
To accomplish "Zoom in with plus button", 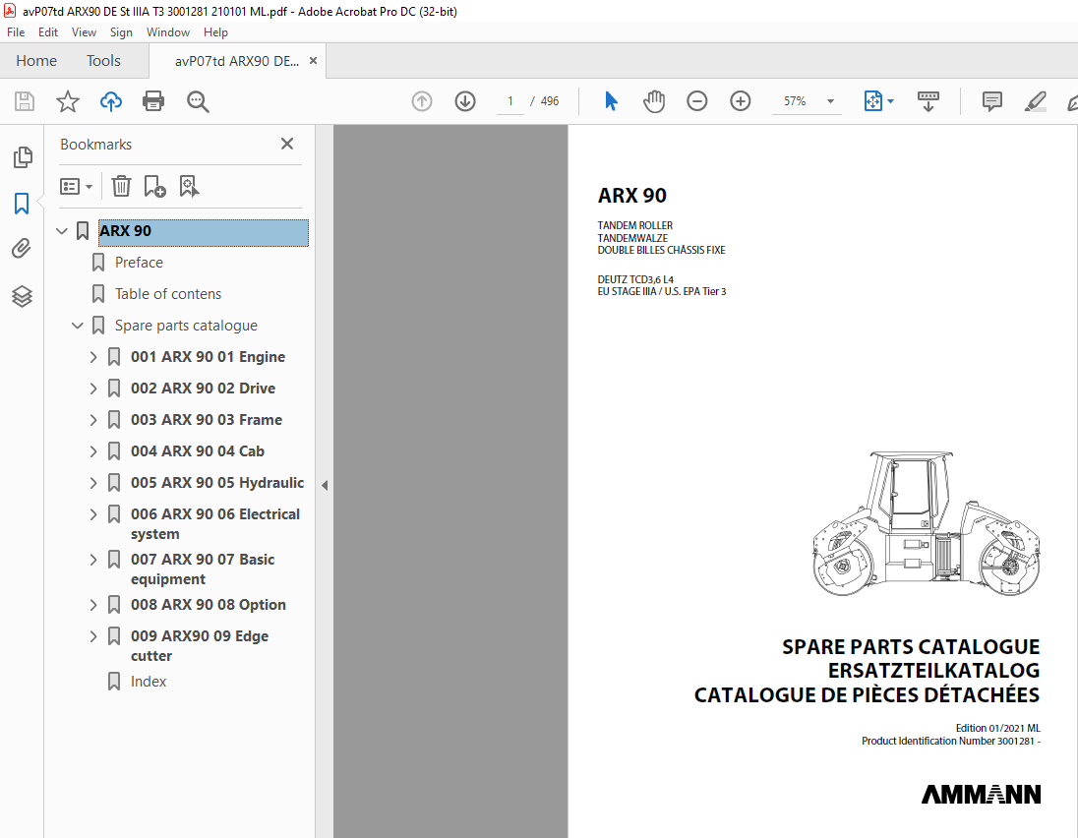I will point(740,101).
